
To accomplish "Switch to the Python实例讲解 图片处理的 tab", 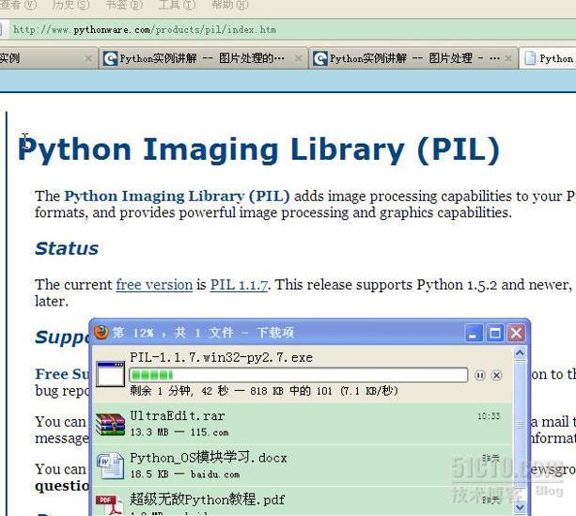I will coord(202,58).
